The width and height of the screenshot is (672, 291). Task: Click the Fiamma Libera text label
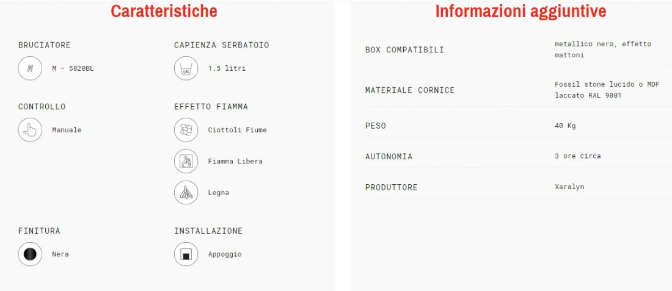[x=235, y=162]
